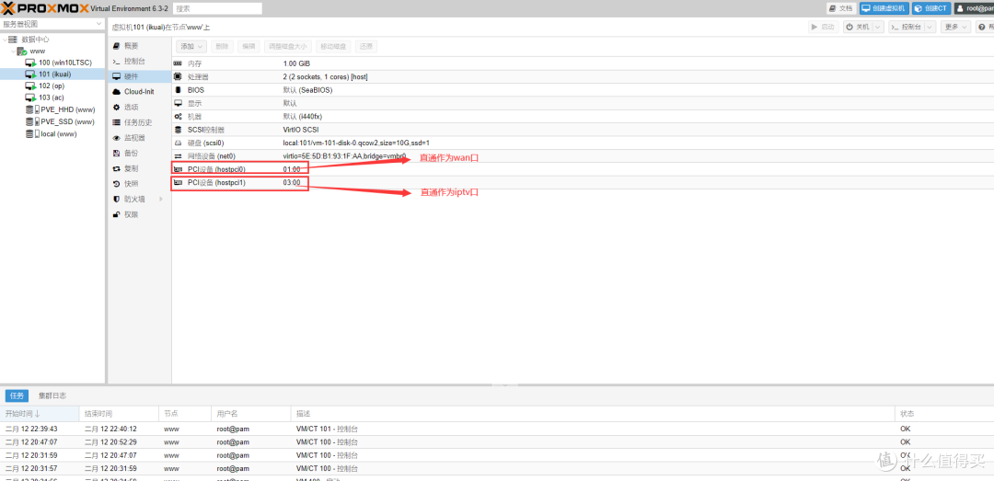Image resolution: width=994 pixels, height=481 pixels.
Task: Switch to the 任务 tasks tab
Action: (x=17, y=395)
